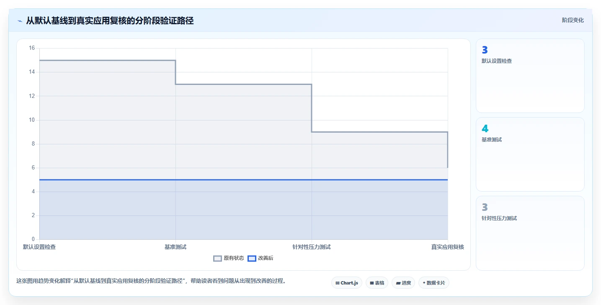The image size is (601, 305).
Task: Open the 进度 chip
Action: (403, 283)
